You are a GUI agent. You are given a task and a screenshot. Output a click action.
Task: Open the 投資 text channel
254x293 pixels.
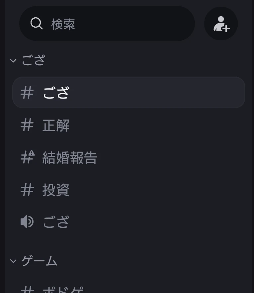(x=128, y=190)
